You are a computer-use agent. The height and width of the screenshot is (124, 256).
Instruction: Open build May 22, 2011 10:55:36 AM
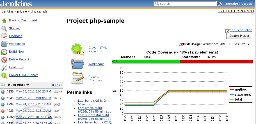point(34,117)
